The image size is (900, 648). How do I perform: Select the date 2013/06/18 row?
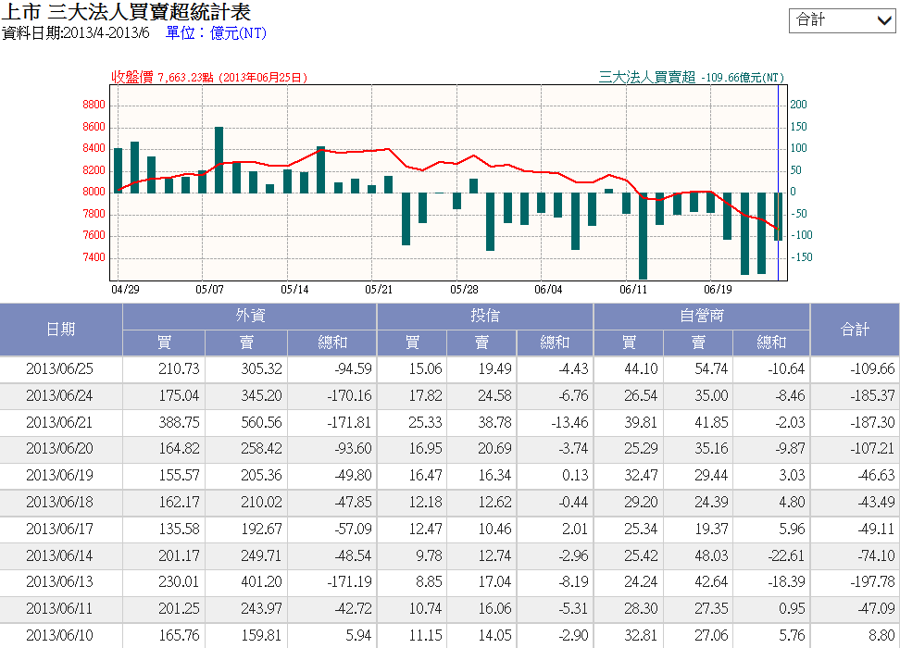pyautogui.click(x=450, y=503)
